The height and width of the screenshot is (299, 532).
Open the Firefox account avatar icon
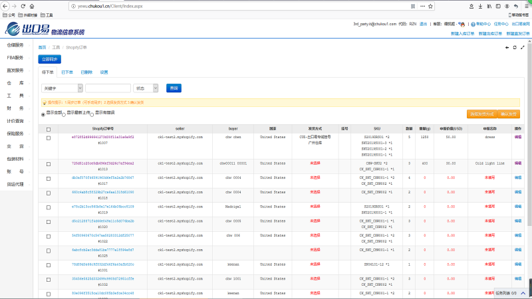(507, 6)
